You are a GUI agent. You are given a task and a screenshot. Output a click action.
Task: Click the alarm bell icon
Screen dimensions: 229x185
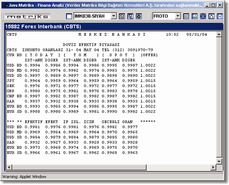[x=211, y=16]
